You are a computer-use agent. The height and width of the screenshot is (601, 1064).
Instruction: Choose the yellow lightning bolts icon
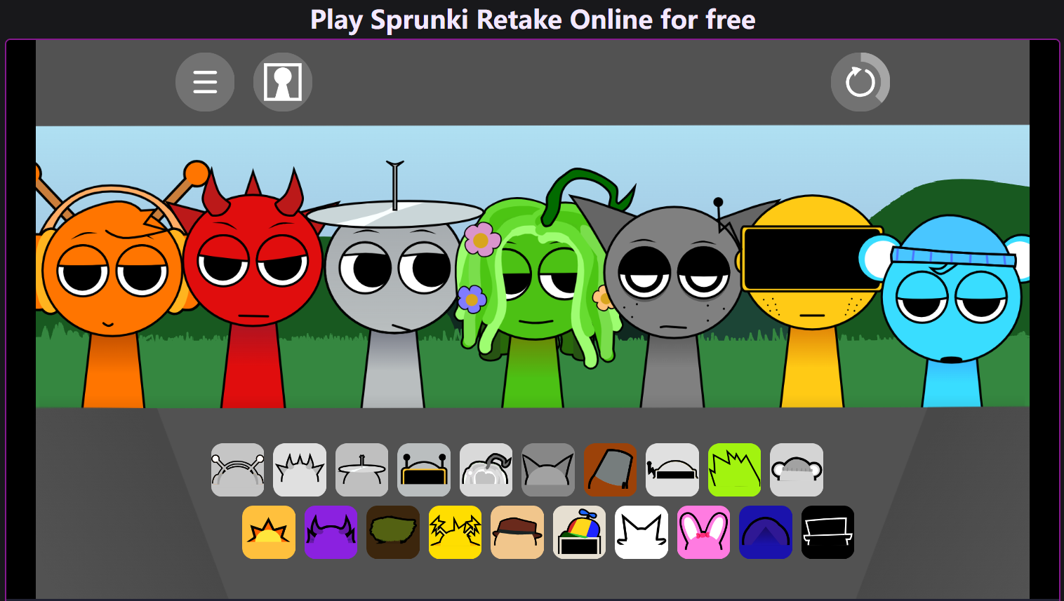coord(455,532)
